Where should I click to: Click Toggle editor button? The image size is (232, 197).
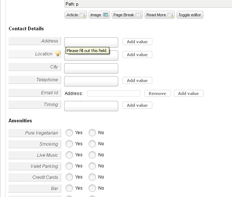190,15
